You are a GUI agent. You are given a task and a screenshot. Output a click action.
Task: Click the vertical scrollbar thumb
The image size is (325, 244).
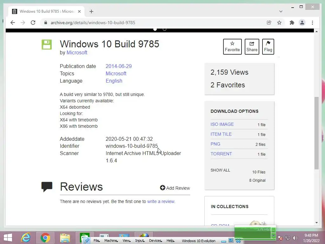[x=316, y=133]
